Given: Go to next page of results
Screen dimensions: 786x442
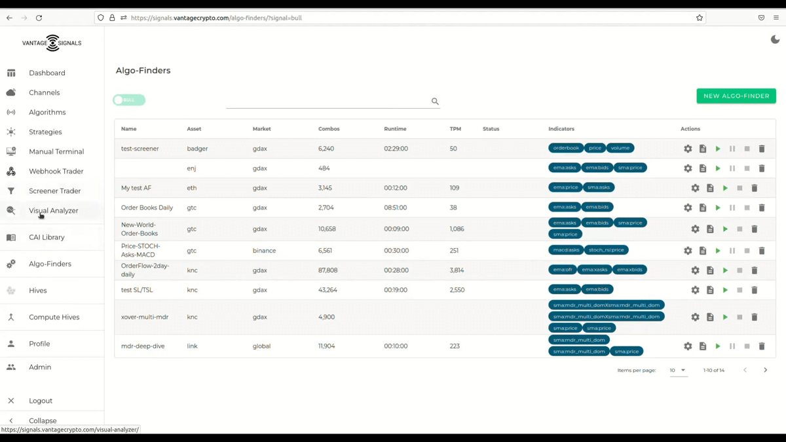Looking at the screenshot, I should click(765, 371).
